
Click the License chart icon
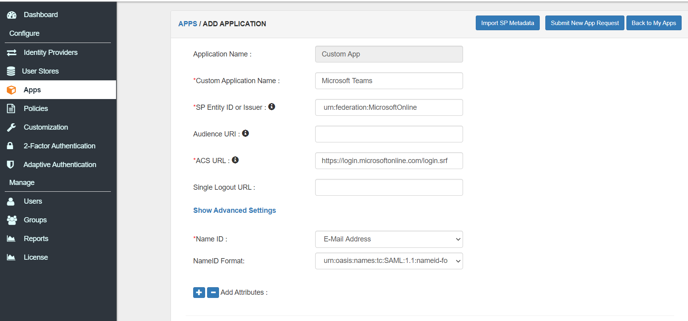coord(11,257)
